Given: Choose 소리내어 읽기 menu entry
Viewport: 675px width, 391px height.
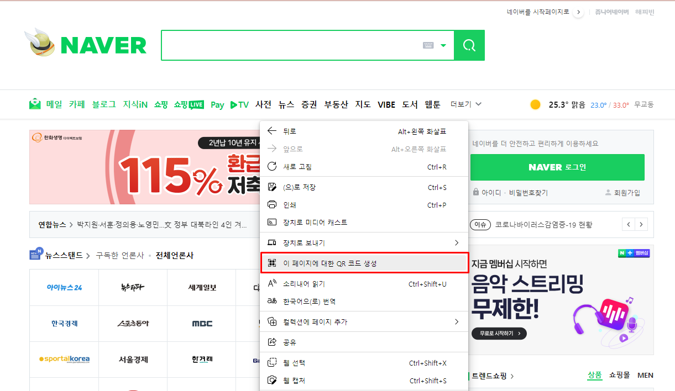Looking at the screenshot, I should click(364, 284).
